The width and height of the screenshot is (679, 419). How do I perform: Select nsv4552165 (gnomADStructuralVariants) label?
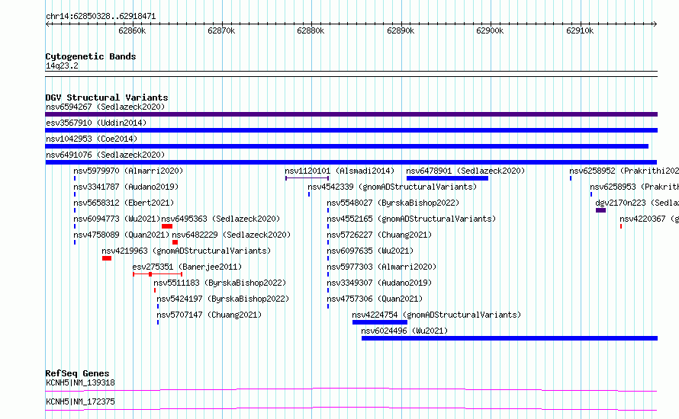[411, 219]
